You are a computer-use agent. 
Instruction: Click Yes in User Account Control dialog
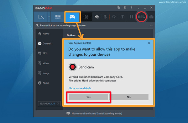pyautogui.click(x=88, y=97)
